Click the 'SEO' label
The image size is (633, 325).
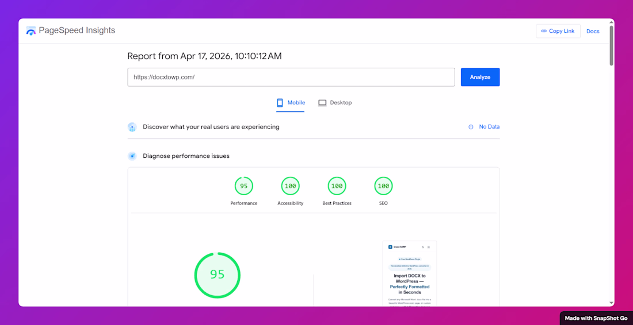pyautogui.click(x=383, y=203)
